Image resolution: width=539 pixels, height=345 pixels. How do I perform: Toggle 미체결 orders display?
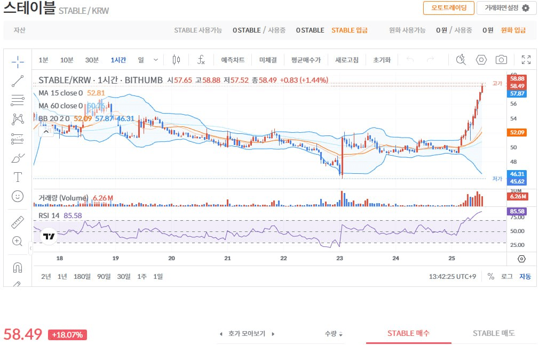pyautogui.click(x=268, y=60)
